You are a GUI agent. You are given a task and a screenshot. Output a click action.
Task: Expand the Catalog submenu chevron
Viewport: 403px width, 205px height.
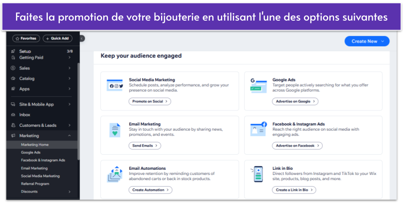[x=69, y=78]
